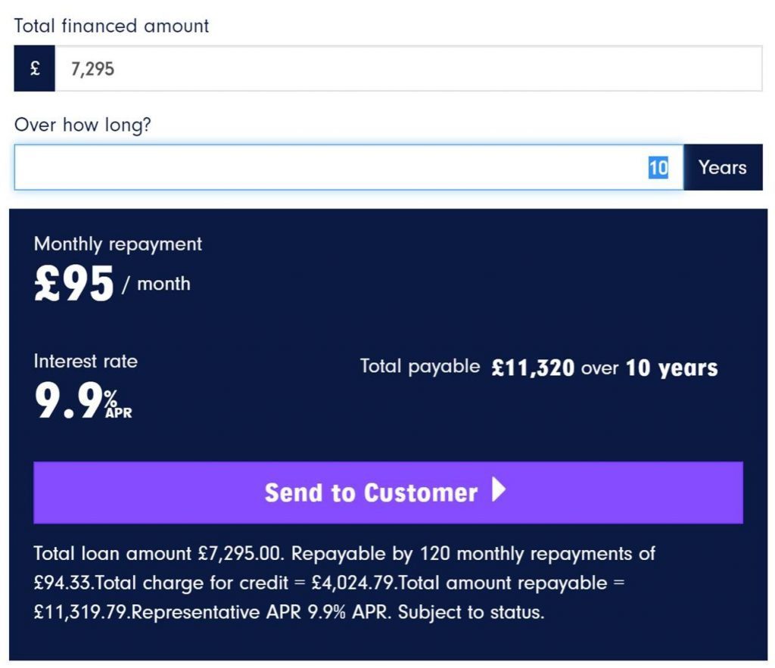The height and width of the screenshot is (668, 775).
Task: Click the £95 monthly repayment value
Action: (74, 283)
